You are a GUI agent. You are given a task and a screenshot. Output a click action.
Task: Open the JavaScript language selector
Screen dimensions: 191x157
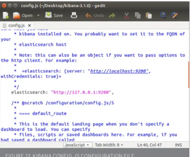coord(78,145)
